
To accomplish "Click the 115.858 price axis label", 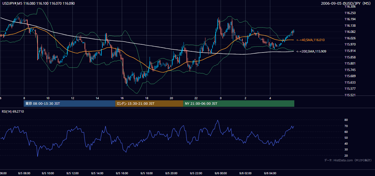I will coord(350,57).
